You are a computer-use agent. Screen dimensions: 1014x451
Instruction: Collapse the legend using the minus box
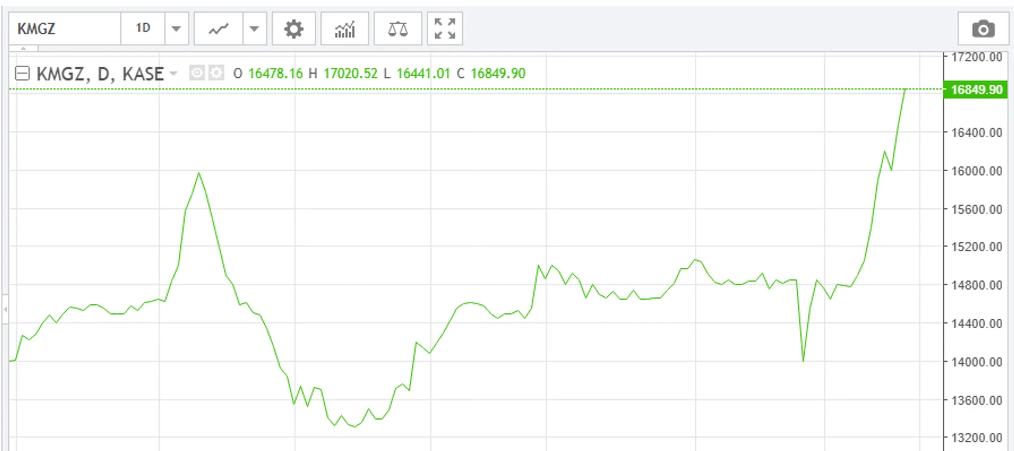(x=22, y=73)
